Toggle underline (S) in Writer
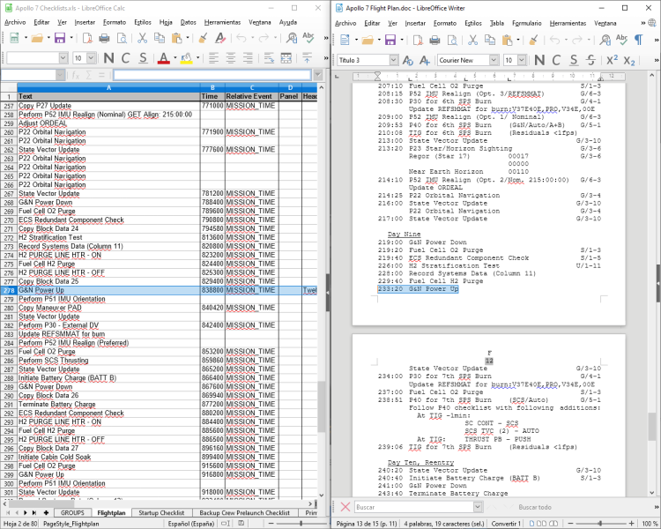 pos(574,60)
